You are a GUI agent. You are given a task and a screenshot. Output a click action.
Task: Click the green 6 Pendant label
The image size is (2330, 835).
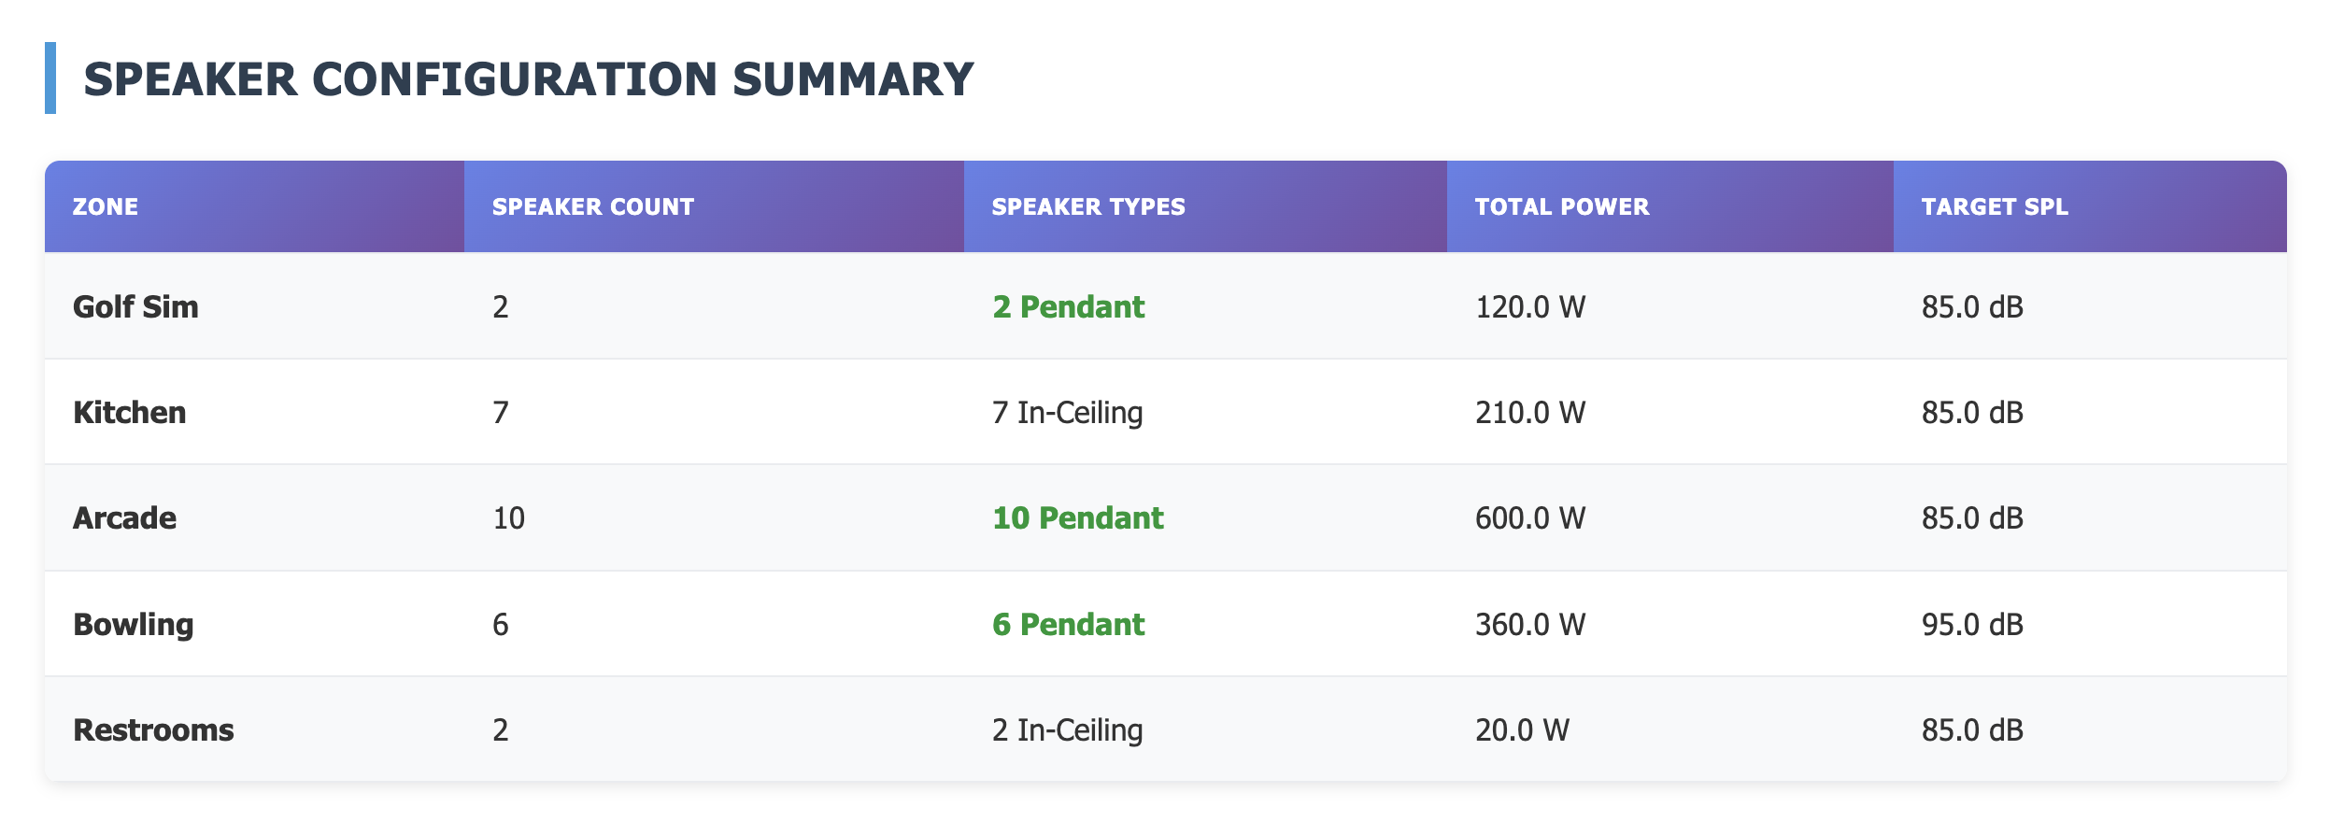(1068, 624)
